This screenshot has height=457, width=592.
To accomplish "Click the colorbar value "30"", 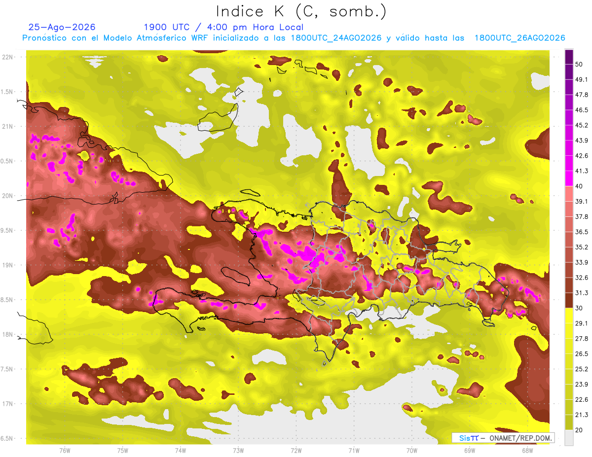I will click(580, 308).
